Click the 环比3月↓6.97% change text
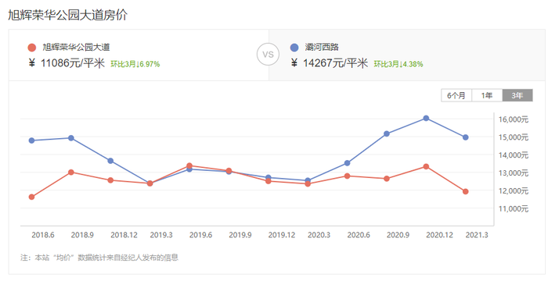Image resolution: width=548 pixels, height=281 pixels. pos(135,64)
